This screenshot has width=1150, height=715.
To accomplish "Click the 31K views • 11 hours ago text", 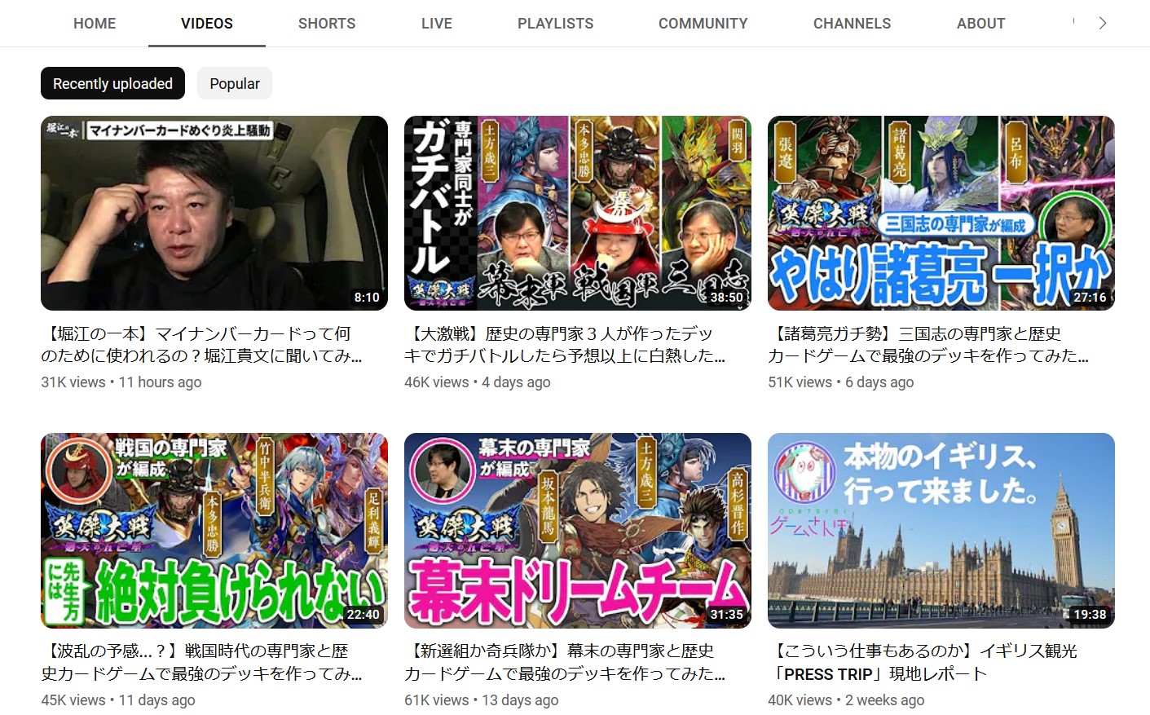I will (121, 382).
